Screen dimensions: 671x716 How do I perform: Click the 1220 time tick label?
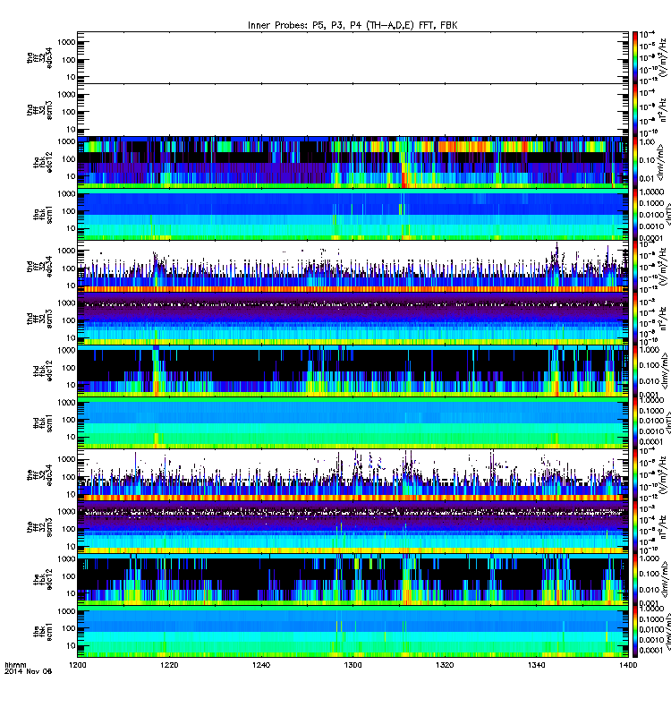coord(169,665)
